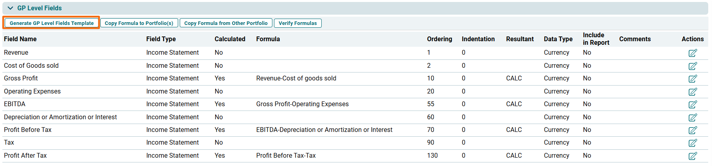Select the Formula column header
This screenshot has width=713, height=166.
(x=268, y=39)
